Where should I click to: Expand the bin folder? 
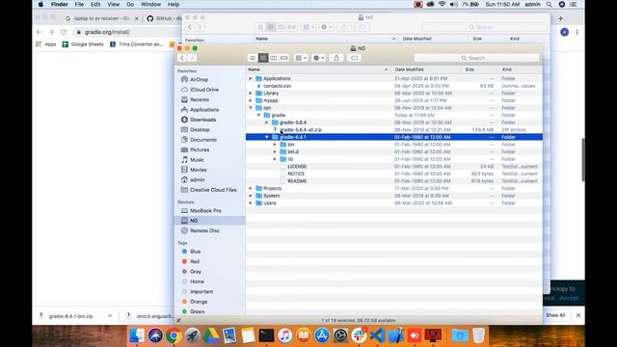click(275, 145)
